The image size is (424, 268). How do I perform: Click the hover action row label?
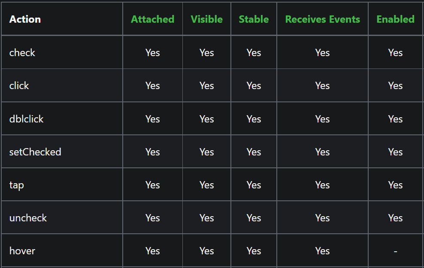22,251
